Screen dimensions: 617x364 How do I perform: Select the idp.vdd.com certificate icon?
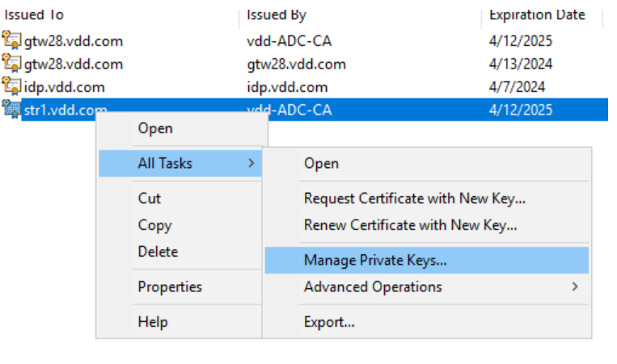click(11, 86)
